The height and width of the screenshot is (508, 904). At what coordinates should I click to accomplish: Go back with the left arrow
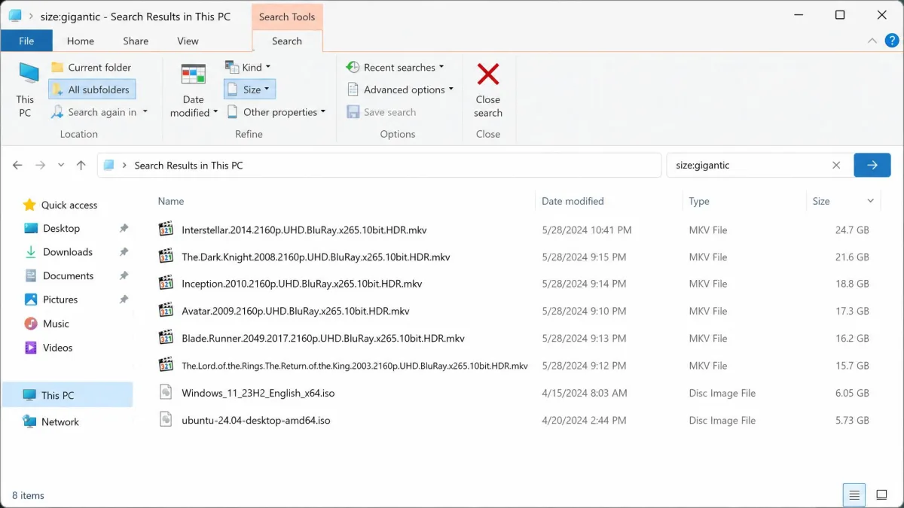pyautogui.click(x=17, y=165)
